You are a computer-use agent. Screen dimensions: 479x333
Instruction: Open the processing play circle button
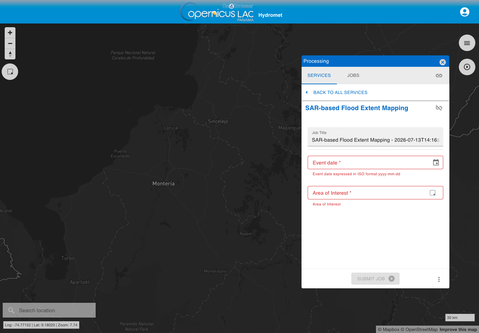(x=467, y=67)
